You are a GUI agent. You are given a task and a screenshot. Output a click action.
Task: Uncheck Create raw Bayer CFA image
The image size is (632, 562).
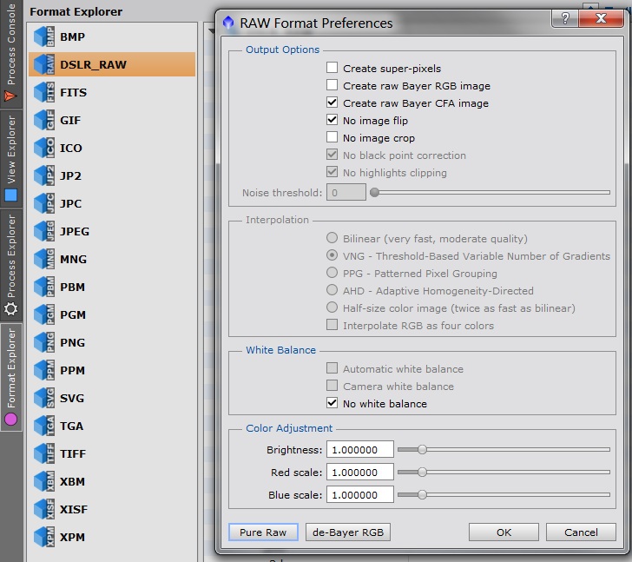pos(332,102)
